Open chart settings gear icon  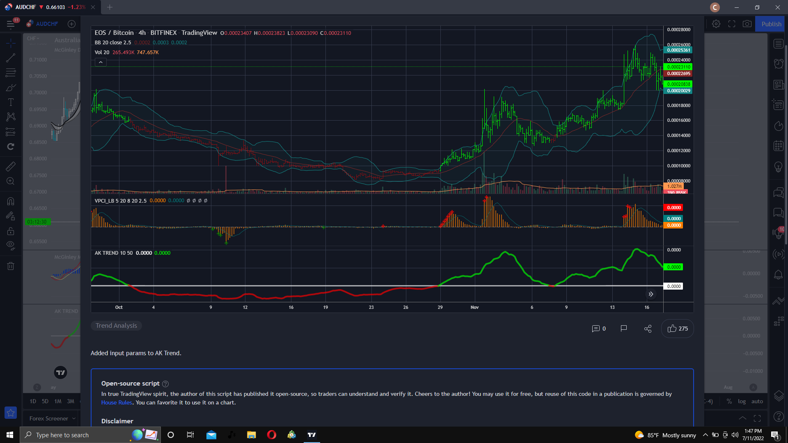tap(716, 24)
